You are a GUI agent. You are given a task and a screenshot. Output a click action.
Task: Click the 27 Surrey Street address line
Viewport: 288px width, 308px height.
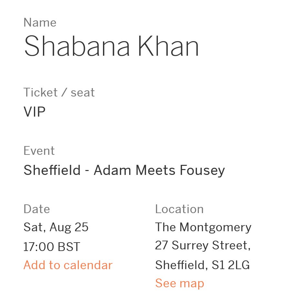pos(203,246)
